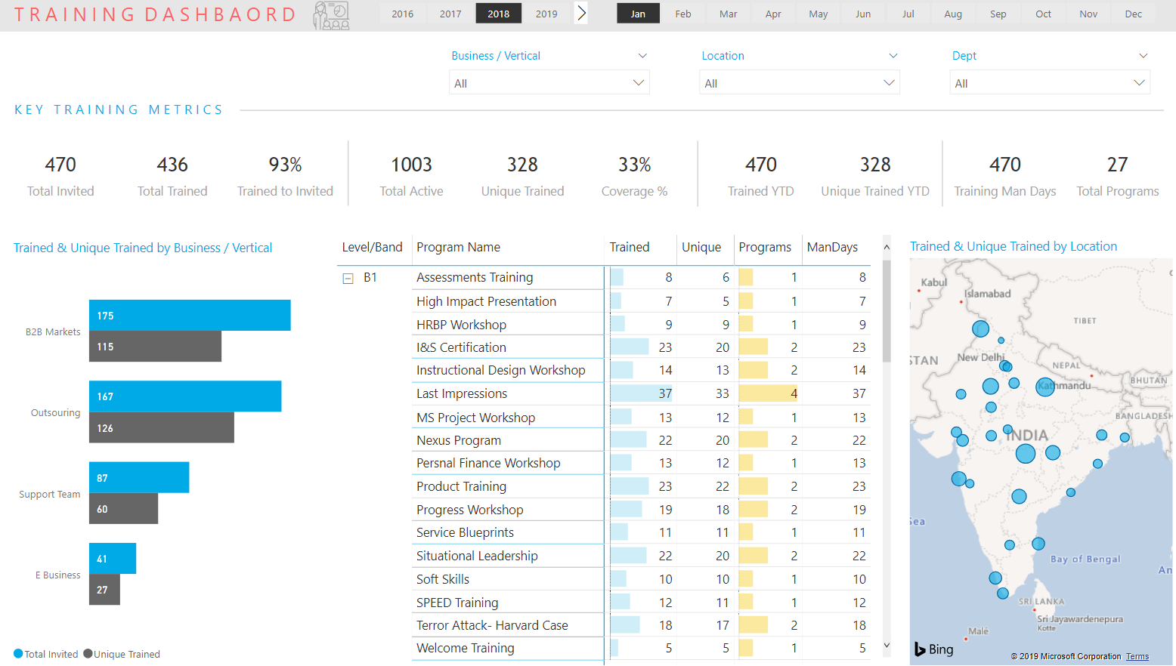Image resolution: width=1176 pixels, height=666 pixels.
Task: Collapse the B1 level row
Action: click(348, 279)
